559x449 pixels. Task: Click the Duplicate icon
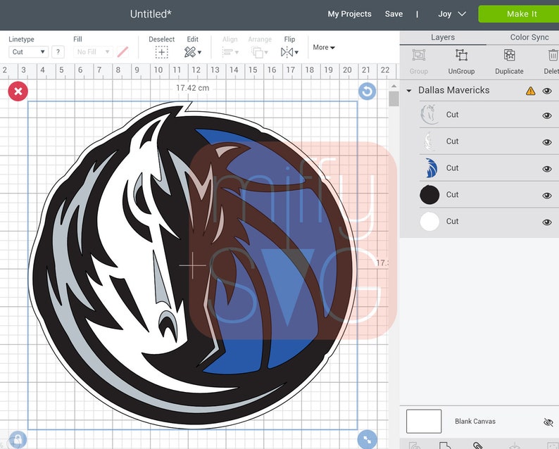tap(509, 55)
